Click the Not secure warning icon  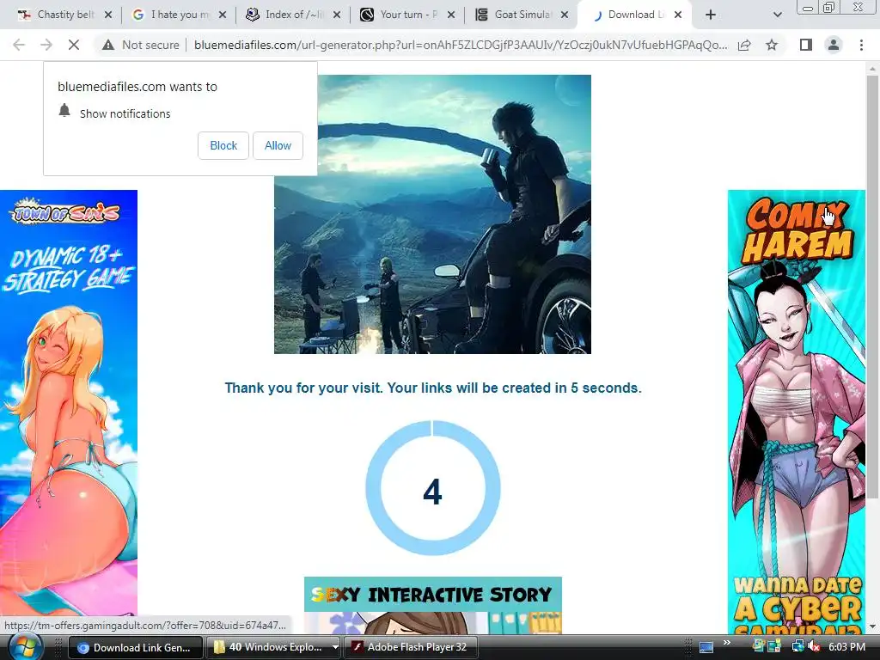coord(108,45)
